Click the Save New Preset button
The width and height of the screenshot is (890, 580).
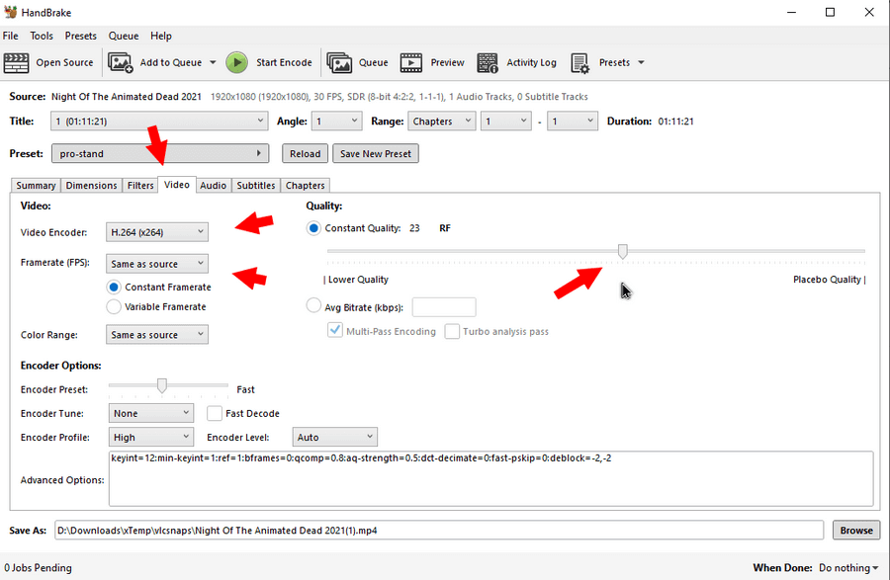[376, 153]
